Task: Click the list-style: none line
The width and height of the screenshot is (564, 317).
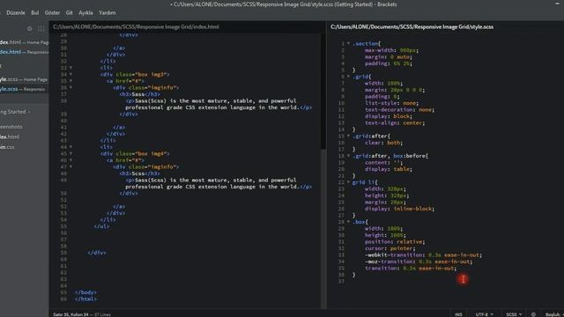Action: coord(391,103)
